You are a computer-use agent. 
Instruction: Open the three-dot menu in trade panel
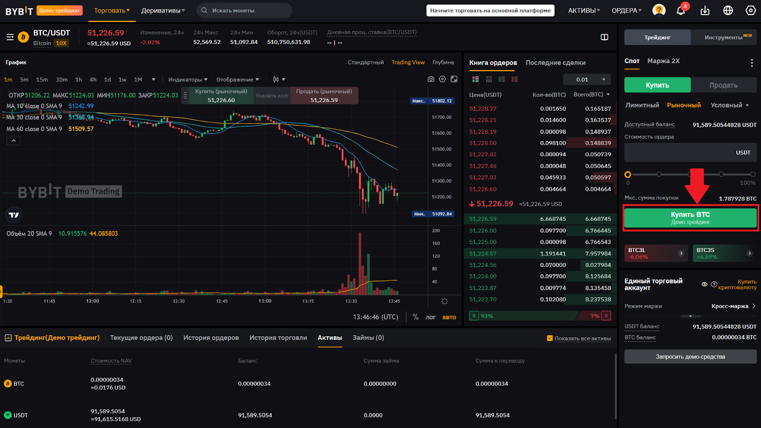pyautogui.click(x=751, y=63)
